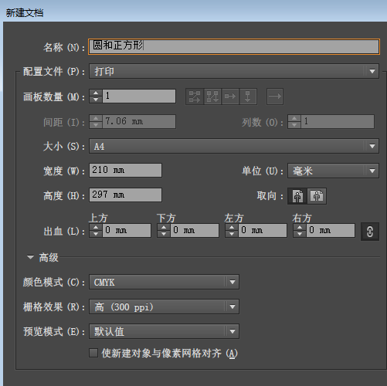Screen dimensions: 387x386
Task: Click the 画板数量 artboard count field
Action: pos(139,96)
